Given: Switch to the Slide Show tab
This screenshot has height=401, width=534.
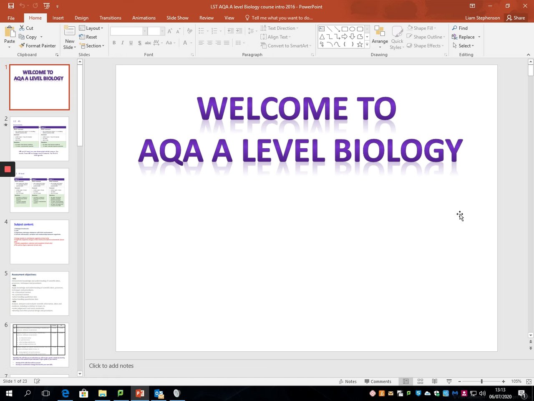Looking at the screenshot, I should [177, 18].
